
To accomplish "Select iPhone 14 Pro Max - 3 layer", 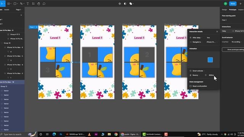I will pyautogui.click(x=15, y=73).
